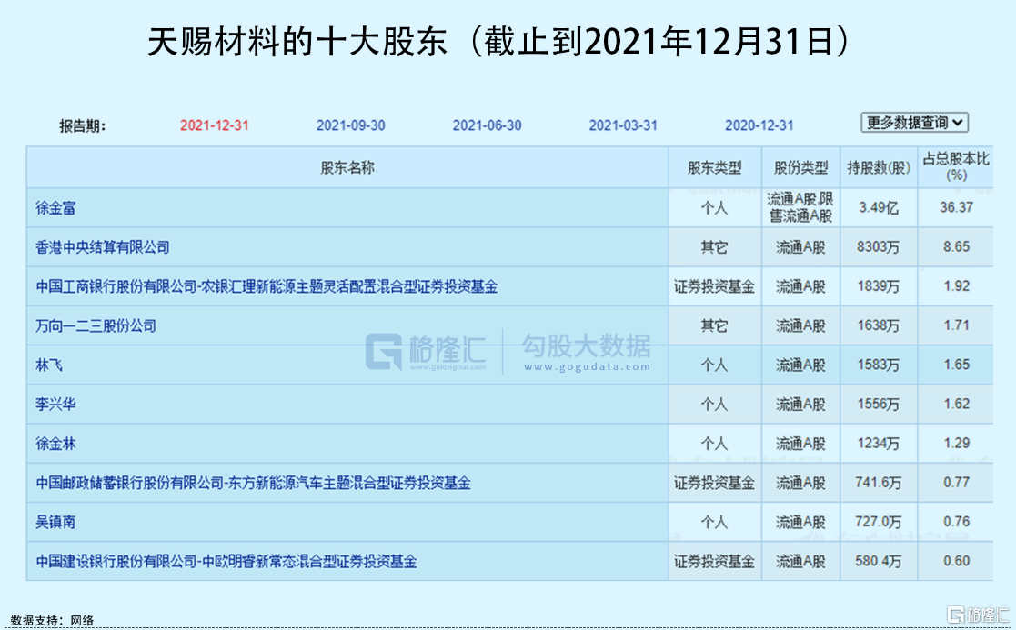The image size is (1016, 630).
Task: Open shareholder link 李兴华
Action: [x=55, y=405]
